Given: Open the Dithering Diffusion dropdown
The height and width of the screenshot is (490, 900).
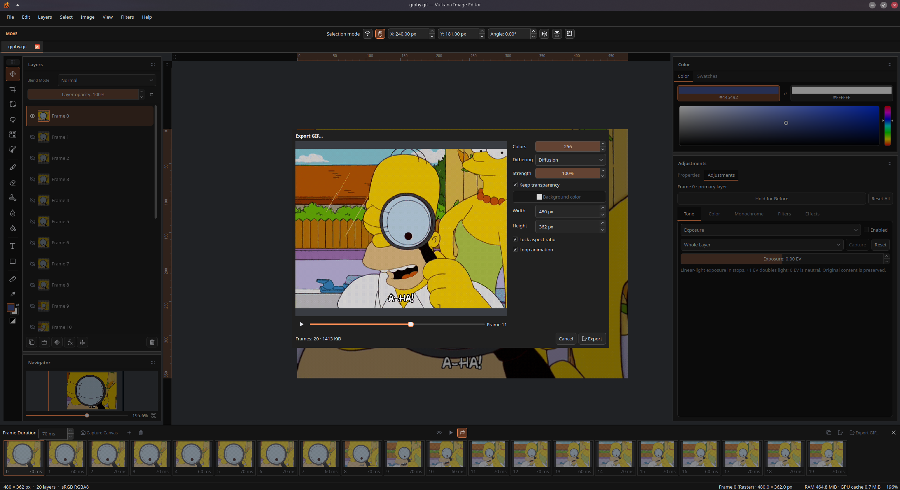Looking at the screenshot, I should pyautogui.click(x=570, y=160).
